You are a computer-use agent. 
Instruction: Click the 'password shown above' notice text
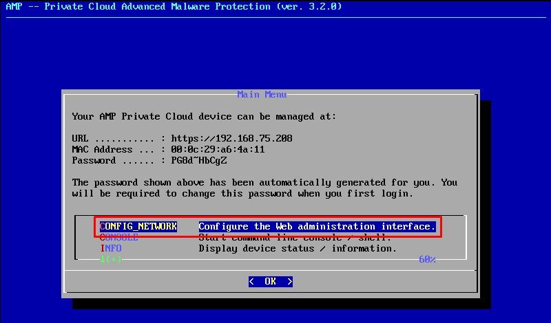pos(264,188)
